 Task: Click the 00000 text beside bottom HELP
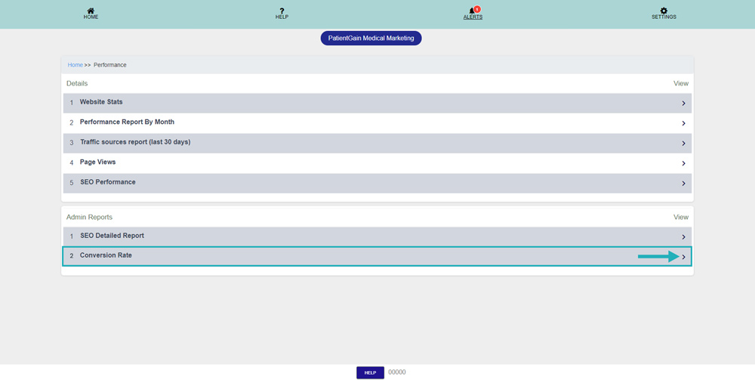point(397,372)
